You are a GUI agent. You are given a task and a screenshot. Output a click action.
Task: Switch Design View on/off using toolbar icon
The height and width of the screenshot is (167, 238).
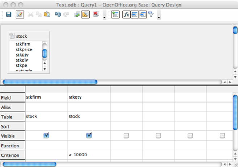point(86,15)
